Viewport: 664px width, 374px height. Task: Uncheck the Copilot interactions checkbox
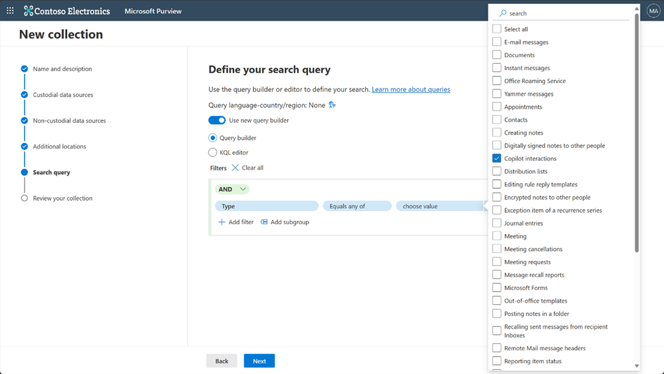[x=497, y=158]
